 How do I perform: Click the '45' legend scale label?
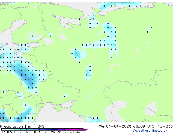point(78,132)
